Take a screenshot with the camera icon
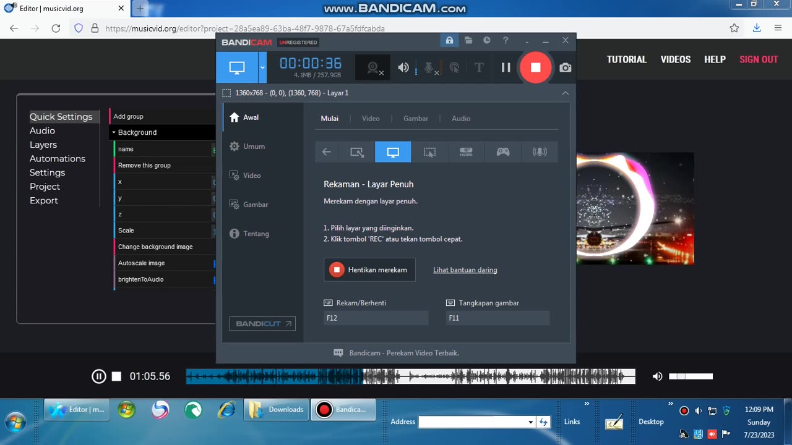This screenshot has width=792, height=445. 566,68
